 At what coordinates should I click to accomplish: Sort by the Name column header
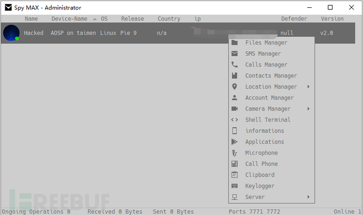(31, 19)
